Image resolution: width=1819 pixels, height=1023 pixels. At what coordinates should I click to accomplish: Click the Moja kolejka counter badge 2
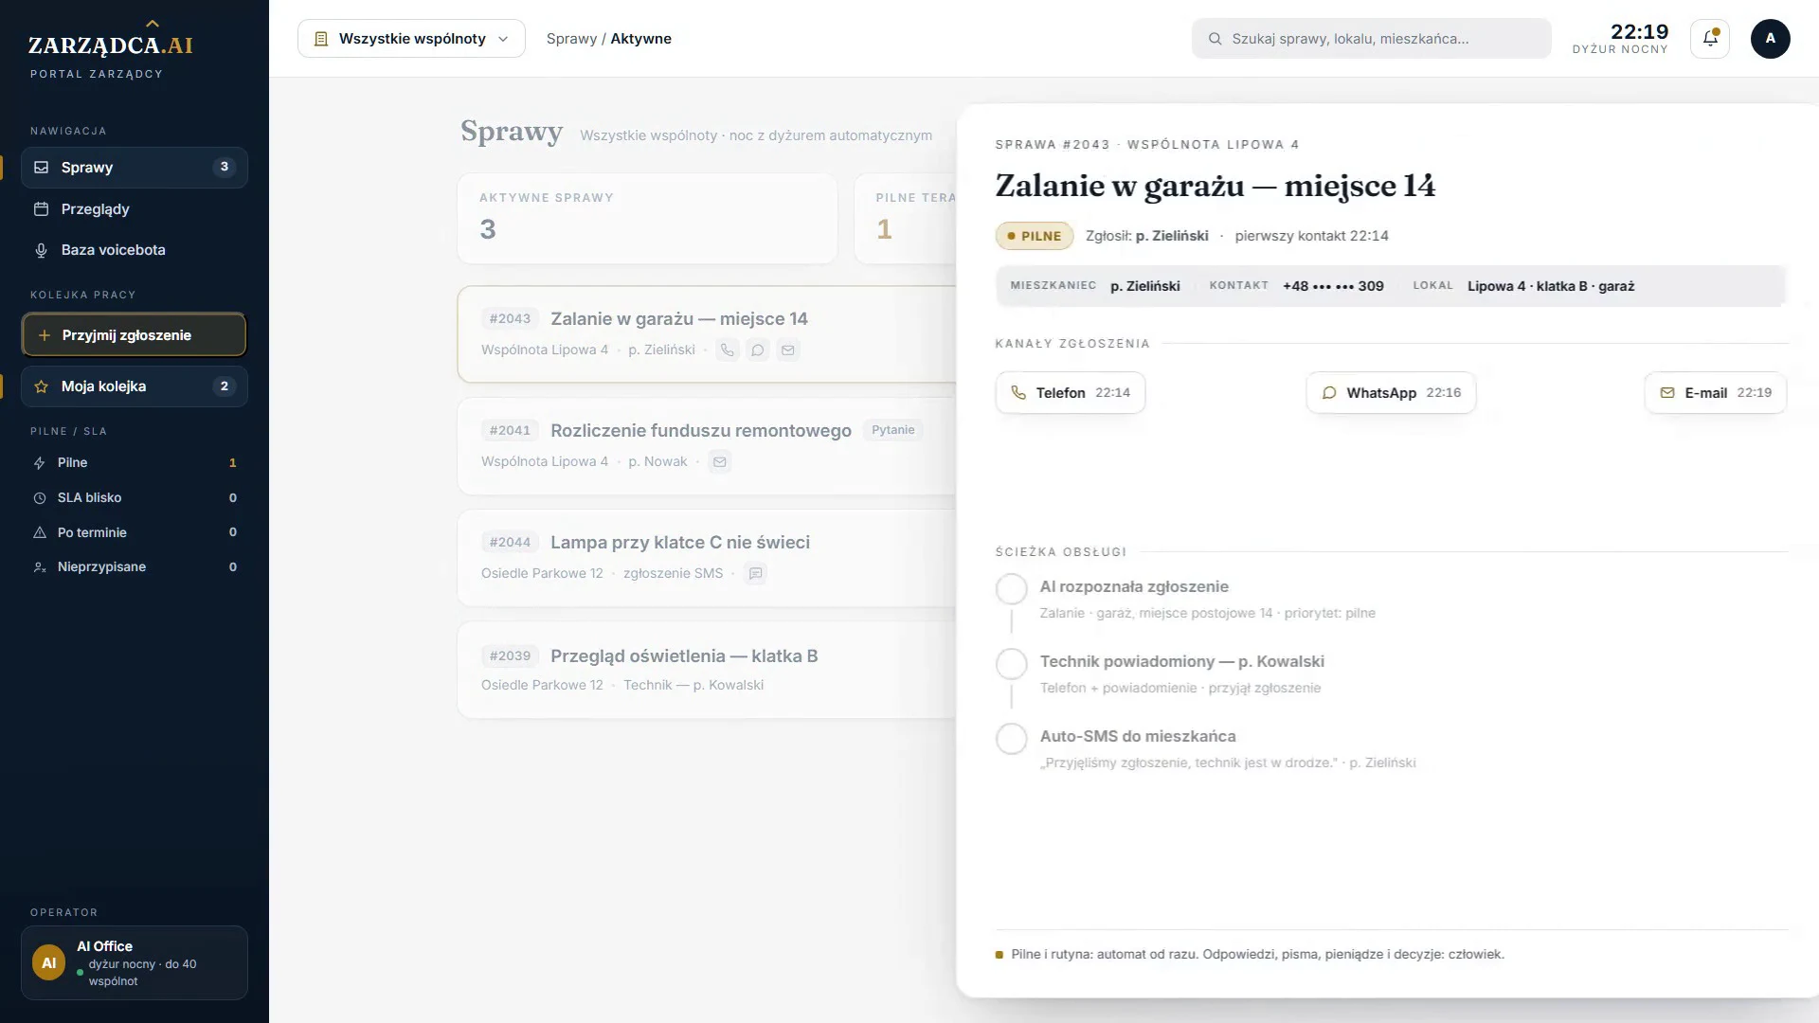(224, 386)
